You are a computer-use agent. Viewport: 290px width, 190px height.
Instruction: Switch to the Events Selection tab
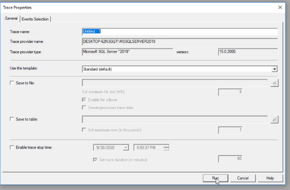(x=35, y=19)
